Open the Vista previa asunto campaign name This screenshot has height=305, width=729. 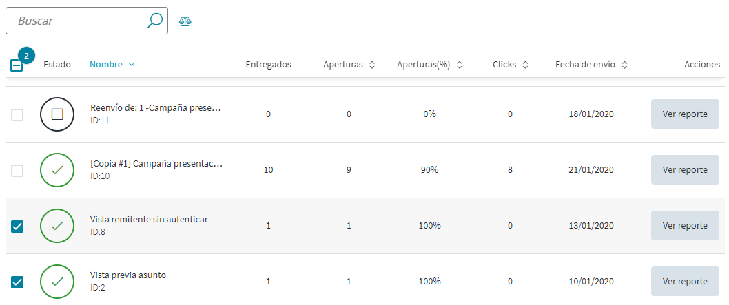(x=128, y=275)
